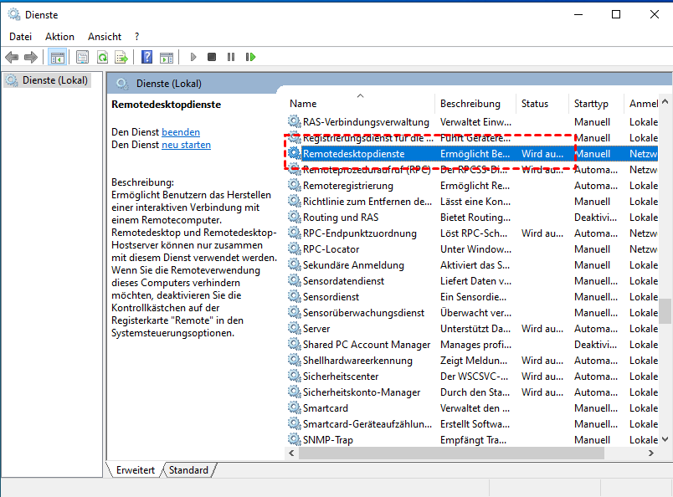This screenshot has height=497, width=673.
Task: Toggle the show/hide console tree icon
Action: tap(58, 57)
